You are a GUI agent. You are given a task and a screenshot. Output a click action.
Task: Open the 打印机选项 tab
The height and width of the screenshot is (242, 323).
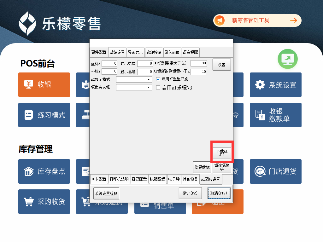click(x=119, y=179)
